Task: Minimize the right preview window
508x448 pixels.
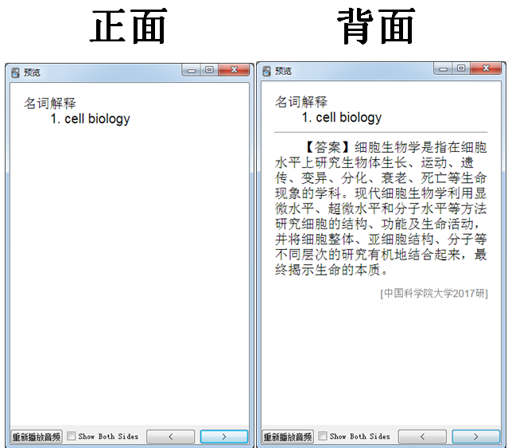Action: point(443,68)
